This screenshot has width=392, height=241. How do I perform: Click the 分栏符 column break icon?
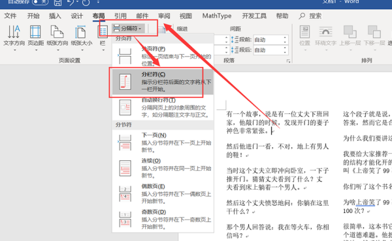125,82
